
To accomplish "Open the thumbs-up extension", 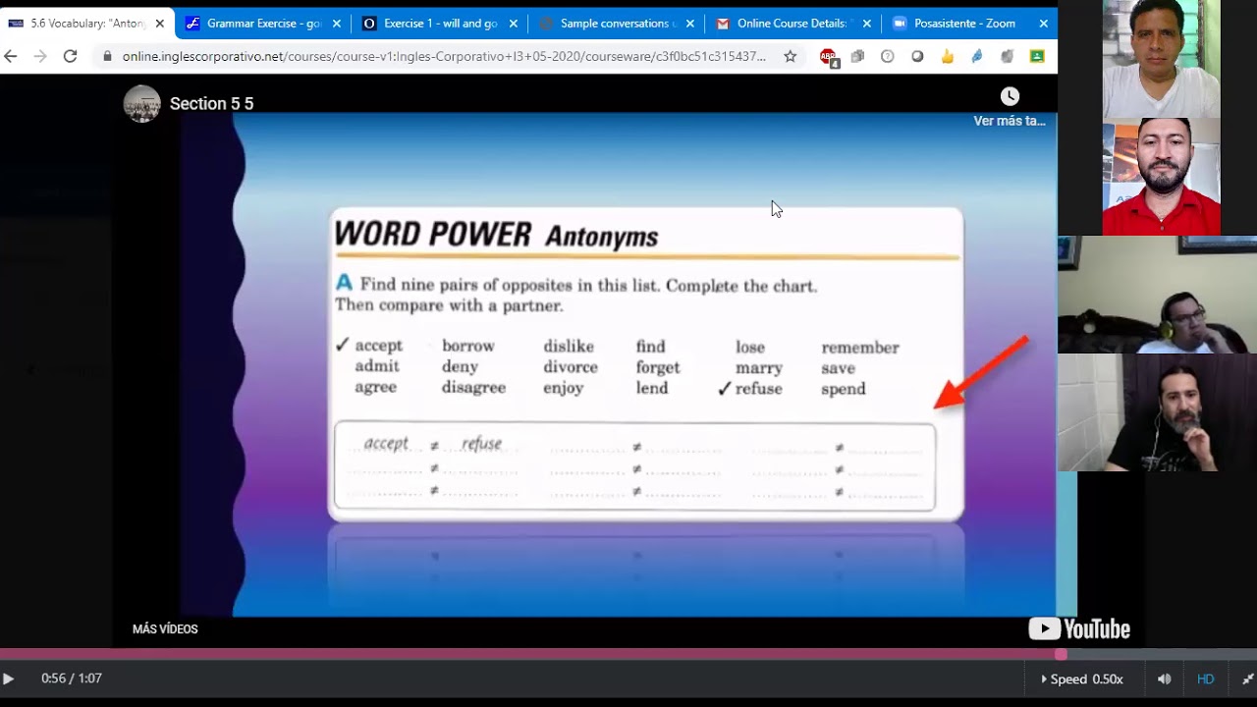I will [x=948, y=56].
